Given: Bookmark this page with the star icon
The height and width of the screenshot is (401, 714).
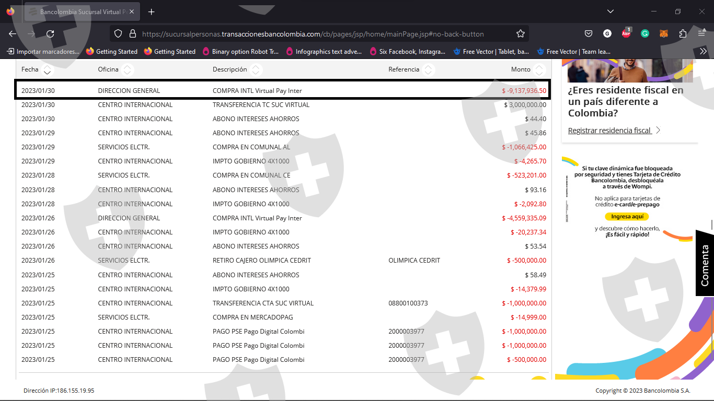Looking at the screenshot, I should point(520,34).
